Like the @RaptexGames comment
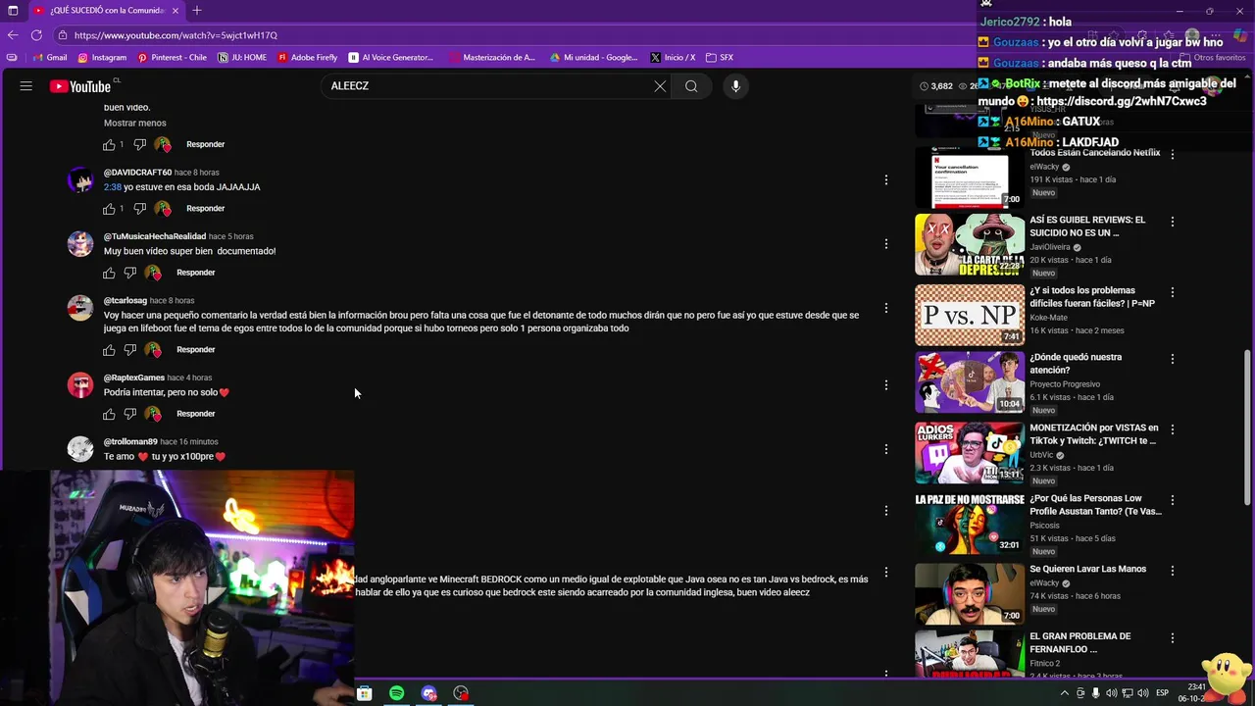 [x=109, y=414]
